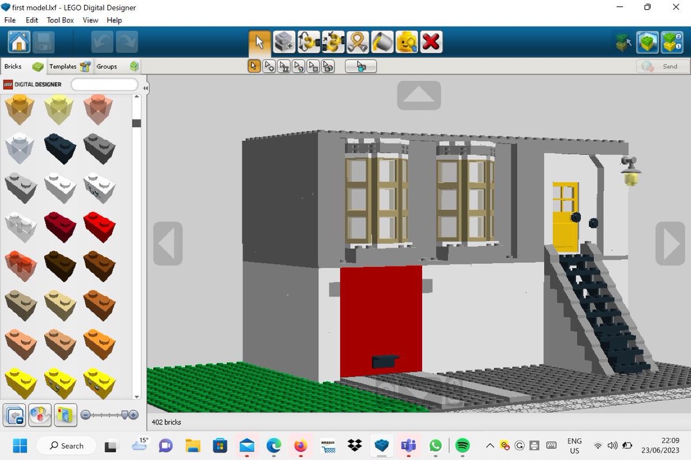Open Windows Start menu
691x460 pixels.
20,446
